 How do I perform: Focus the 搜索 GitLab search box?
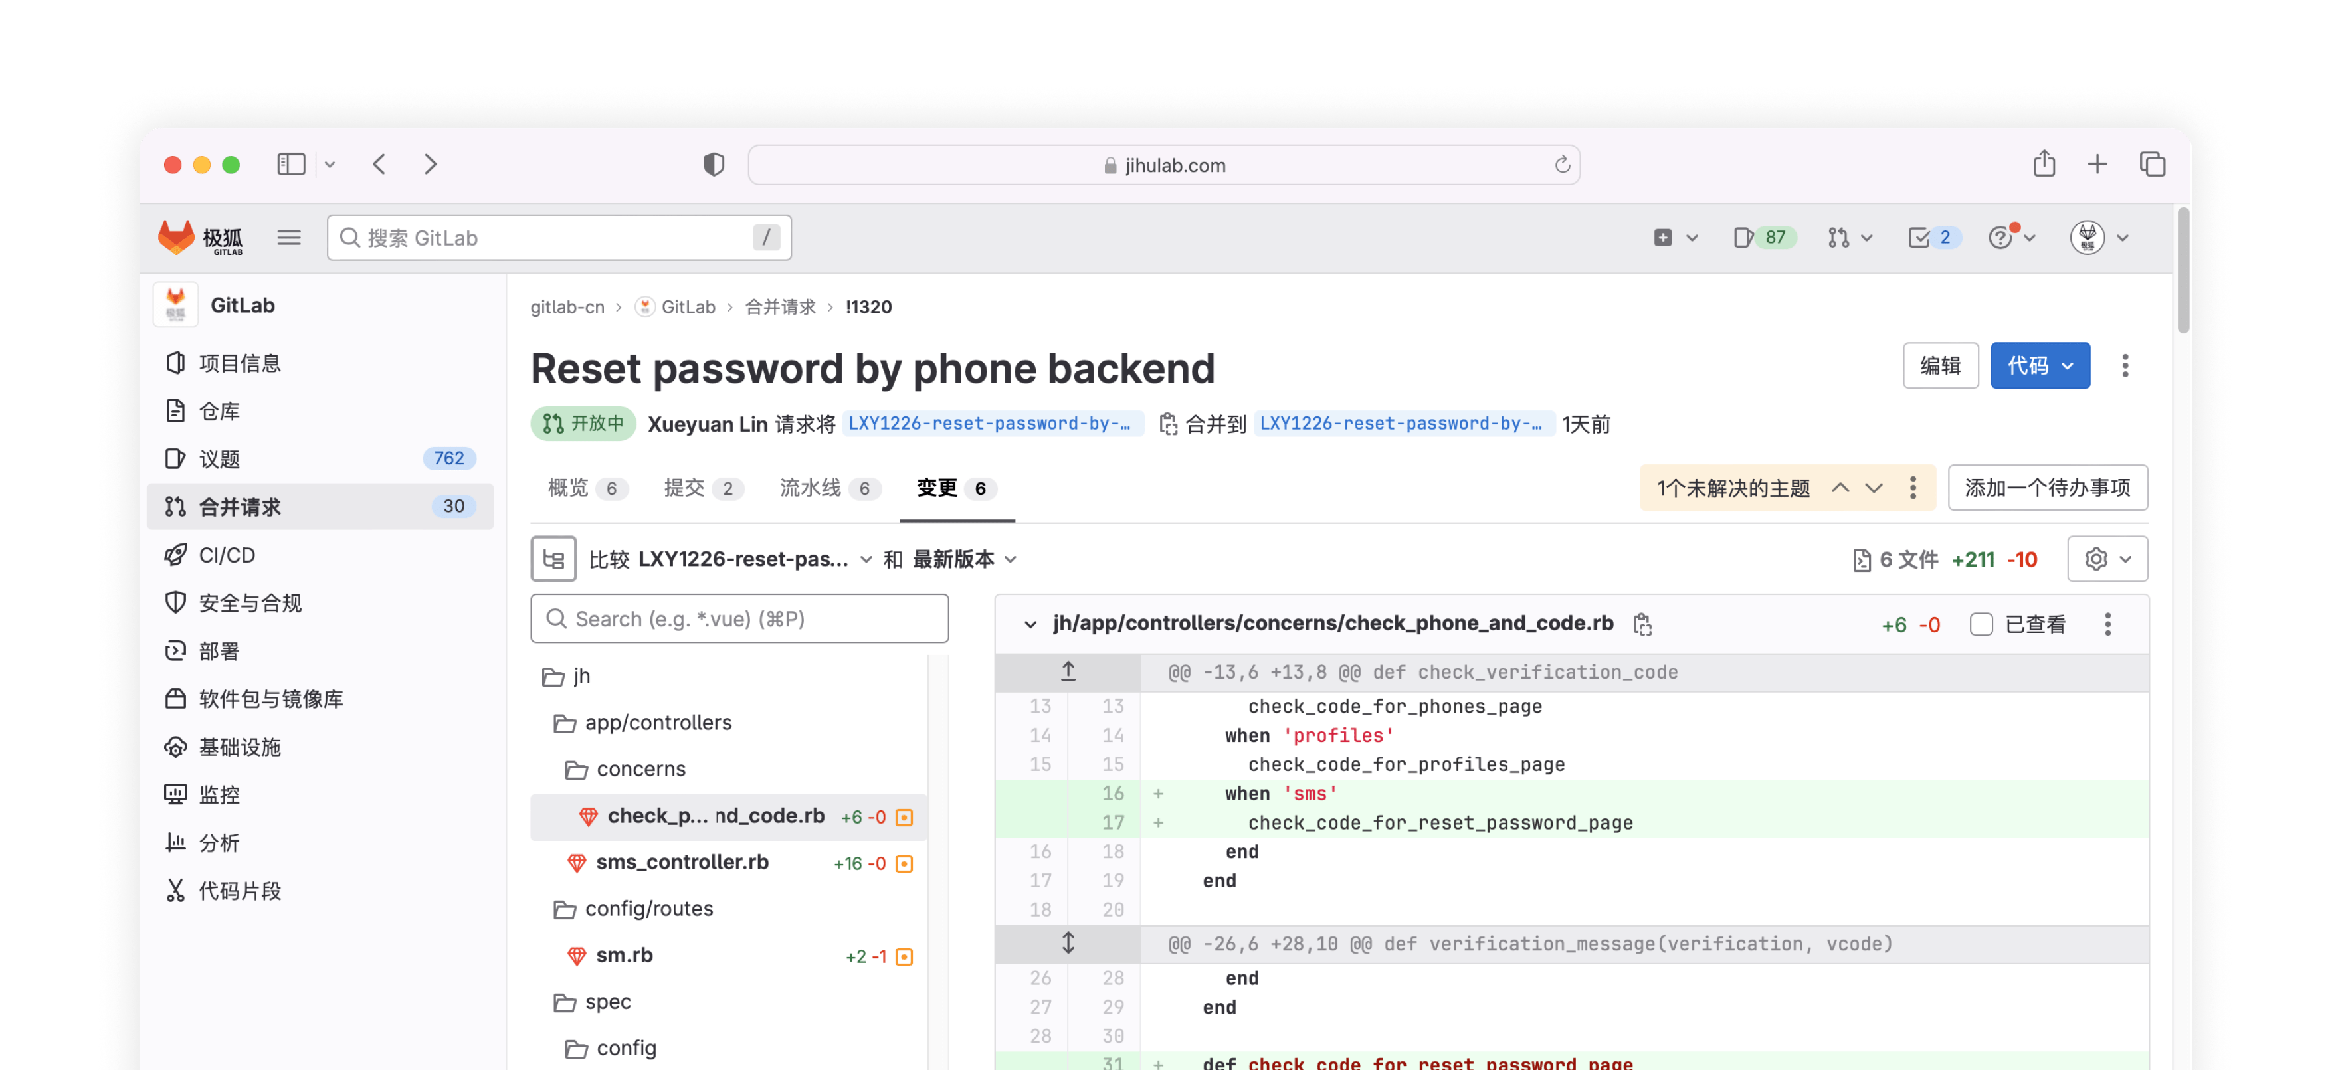click(x=559, y=238)
